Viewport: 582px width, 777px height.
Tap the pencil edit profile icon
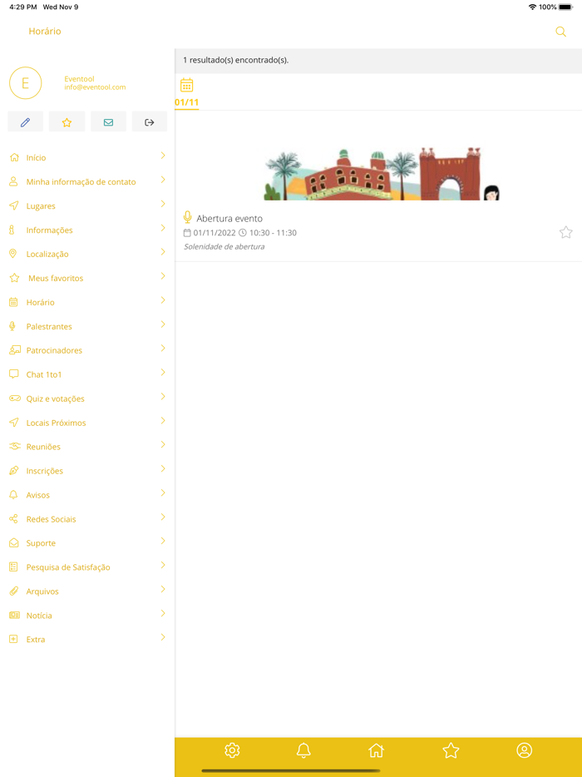click(25, 122)
